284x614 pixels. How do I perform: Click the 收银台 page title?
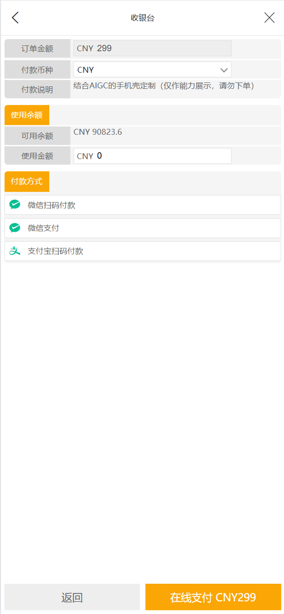142,18
